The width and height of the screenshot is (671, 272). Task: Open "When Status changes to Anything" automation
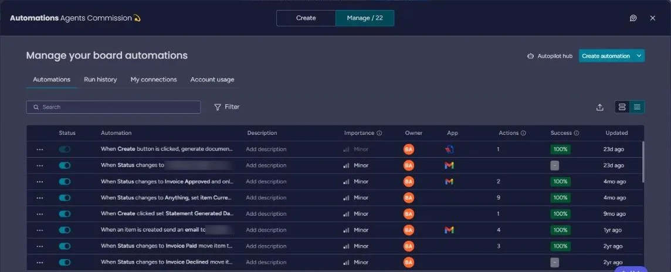[x=167, y=198]
